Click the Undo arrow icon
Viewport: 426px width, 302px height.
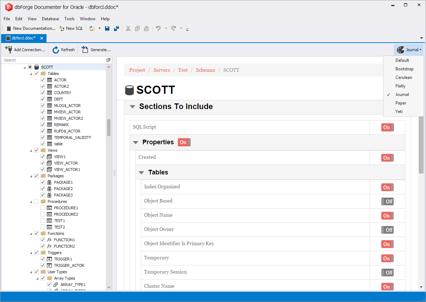point(158,28)
